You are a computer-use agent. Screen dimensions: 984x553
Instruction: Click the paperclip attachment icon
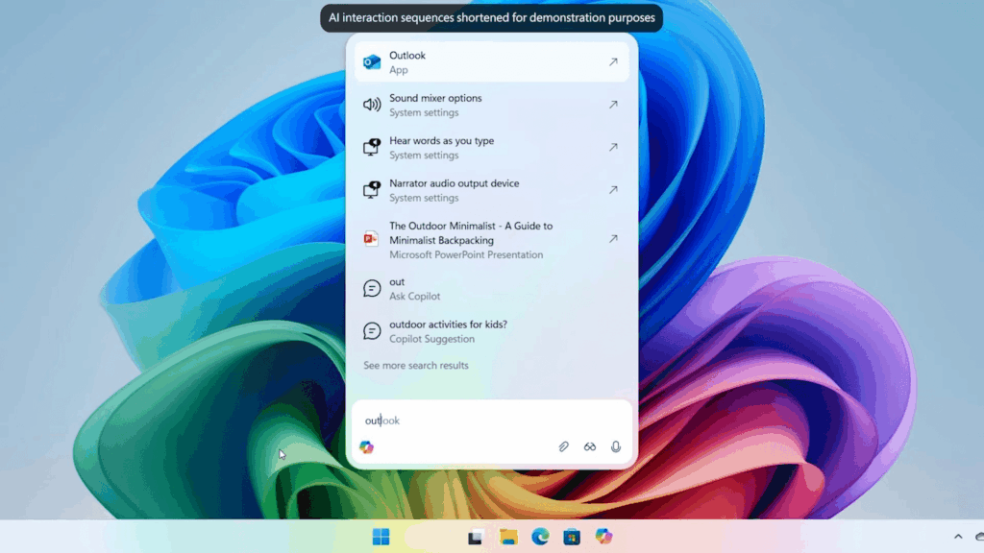pyautogui.click(x=564, y=446)
